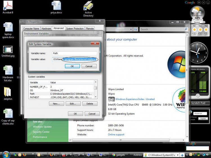Switch to the Computer Name tab
The height and width of the screenshot is (158, 211).
coord(31,29)
